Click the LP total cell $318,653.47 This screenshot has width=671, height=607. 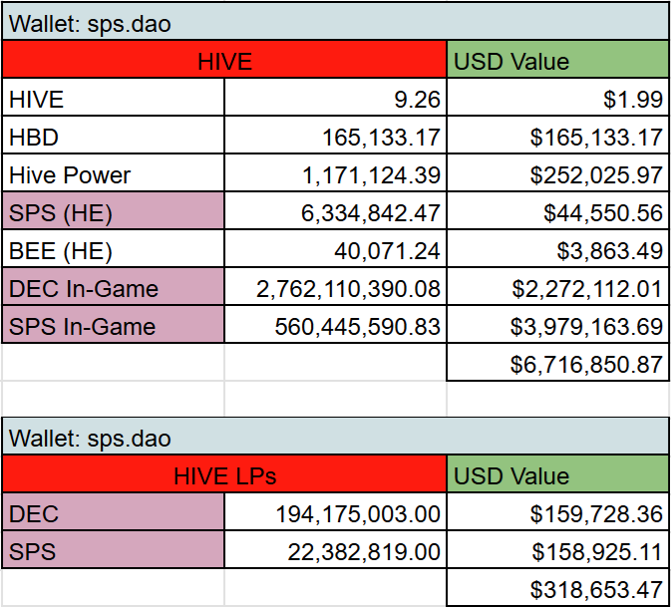(x=557, y=587)
